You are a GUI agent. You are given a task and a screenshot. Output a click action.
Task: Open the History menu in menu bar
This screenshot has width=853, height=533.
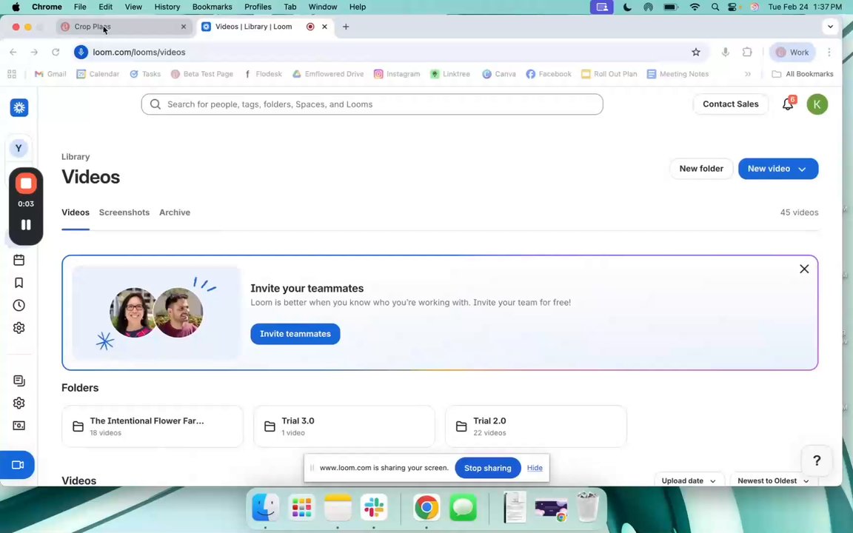tap(167, 7)
